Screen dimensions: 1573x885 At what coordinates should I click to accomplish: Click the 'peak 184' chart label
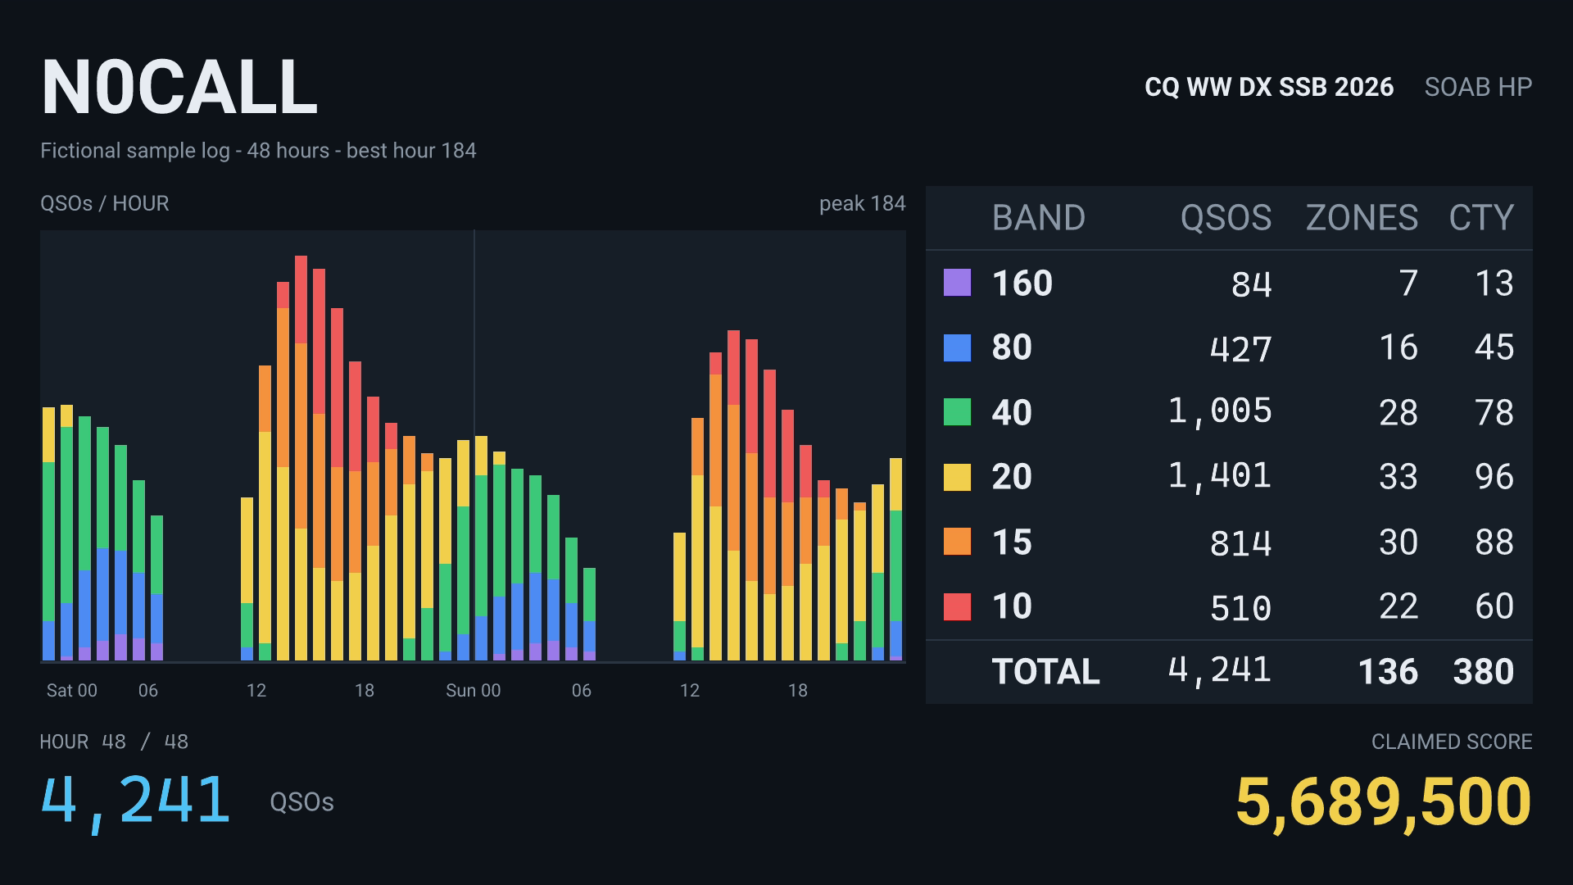[863, 203]
